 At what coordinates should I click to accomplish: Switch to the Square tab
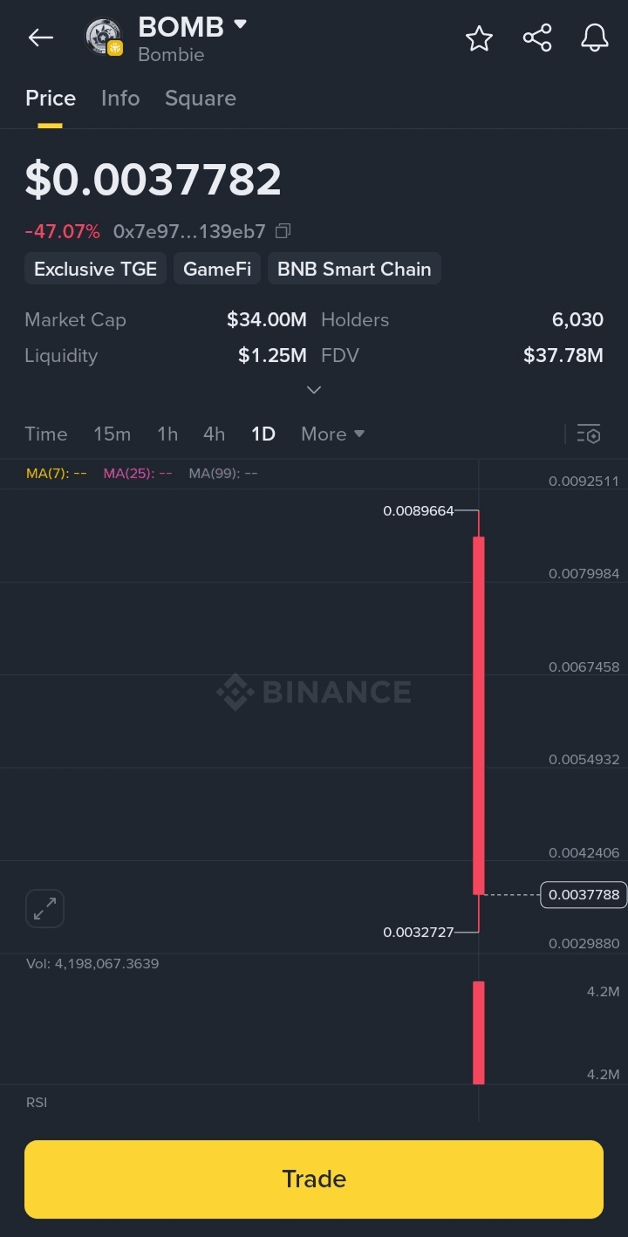click(x=201, y=98)
